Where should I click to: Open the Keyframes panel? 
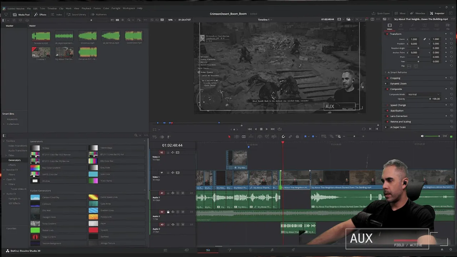pos(99,15)
